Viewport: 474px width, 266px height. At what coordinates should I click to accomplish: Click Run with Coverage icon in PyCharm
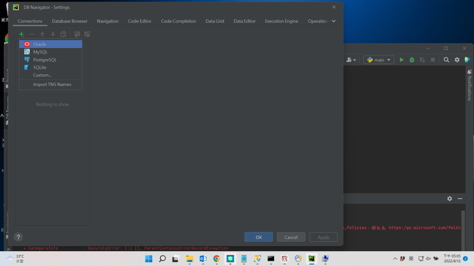[x=422, y=60]
